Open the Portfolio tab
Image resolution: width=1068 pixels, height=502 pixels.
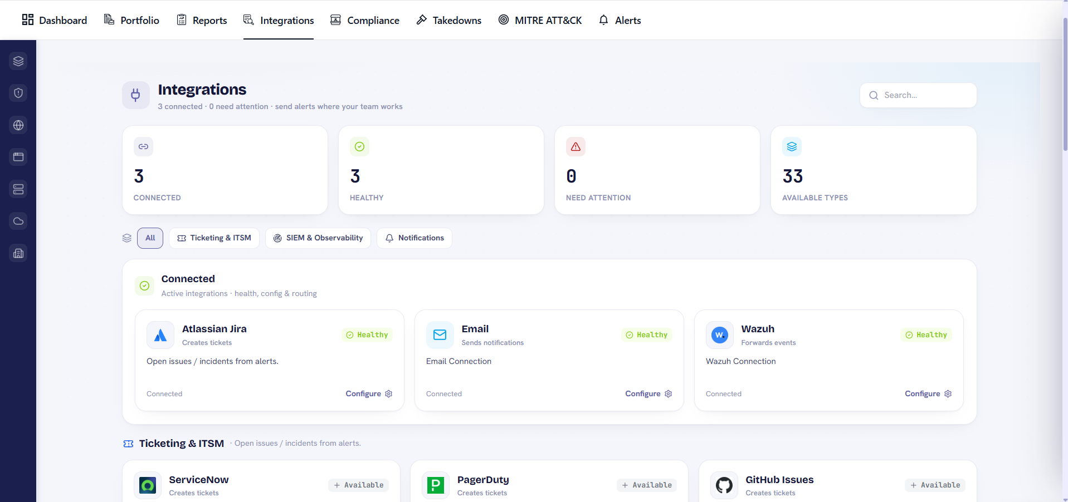click(x=131, y=20)
